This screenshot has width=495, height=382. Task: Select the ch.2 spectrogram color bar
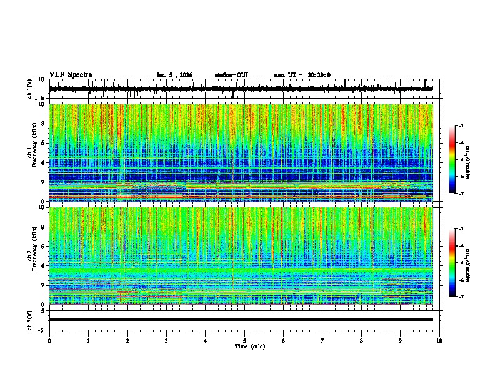pos(452,263)
